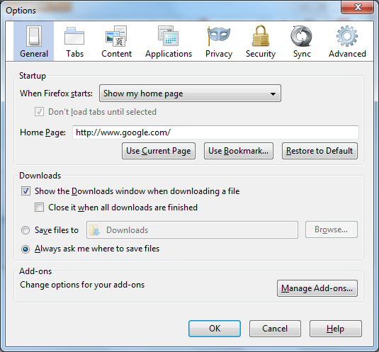Image resolution: width=379 pixels, height=352 pixels.
Task: Open the Content settings panel
Action: point(116,41)
